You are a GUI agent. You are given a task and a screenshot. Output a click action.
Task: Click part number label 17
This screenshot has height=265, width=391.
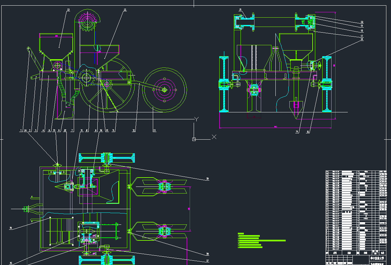coord(362,36)
